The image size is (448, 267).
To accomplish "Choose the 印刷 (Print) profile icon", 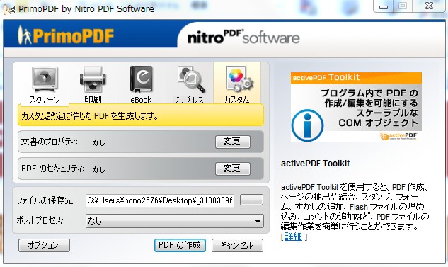I will 93,84.
